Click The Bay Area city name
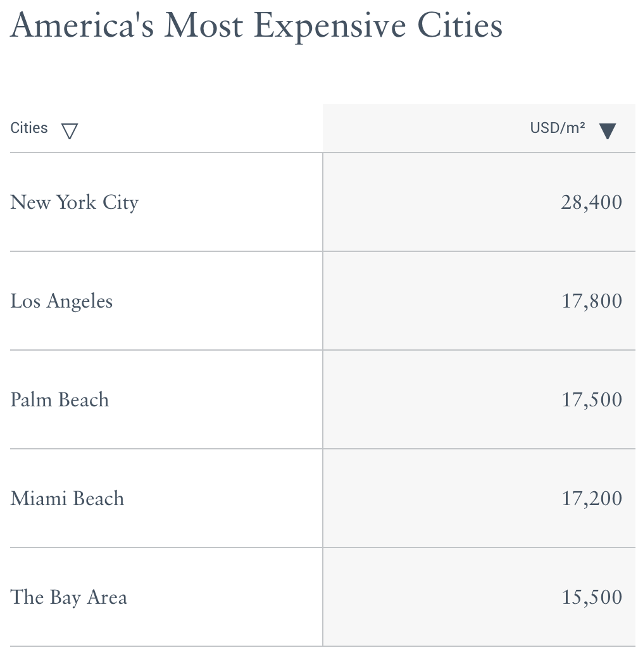This screenshot has height=657, width=638. click(68, 598)
